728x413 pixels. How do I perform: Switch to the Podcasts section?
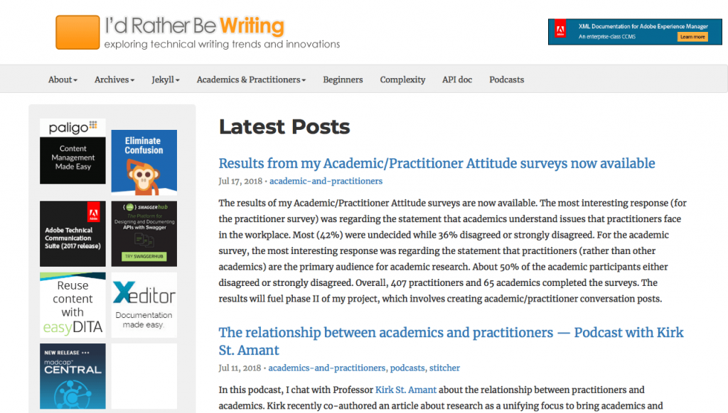(506, 79)
